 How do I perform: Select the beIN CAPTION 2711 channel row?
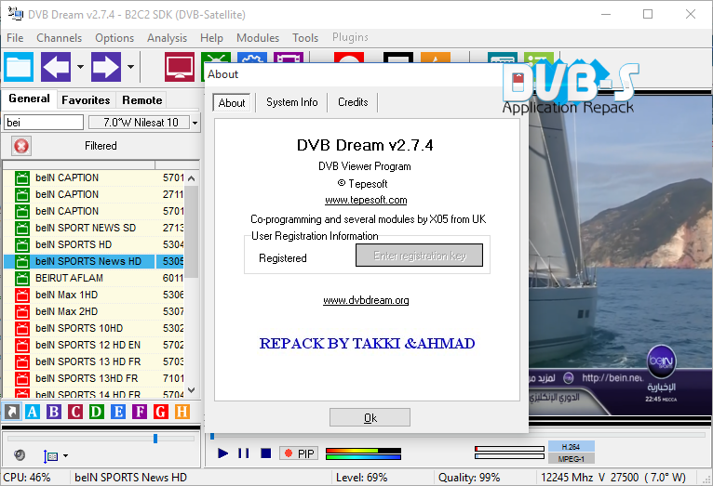pyautogui.click(x=94, y=194)
